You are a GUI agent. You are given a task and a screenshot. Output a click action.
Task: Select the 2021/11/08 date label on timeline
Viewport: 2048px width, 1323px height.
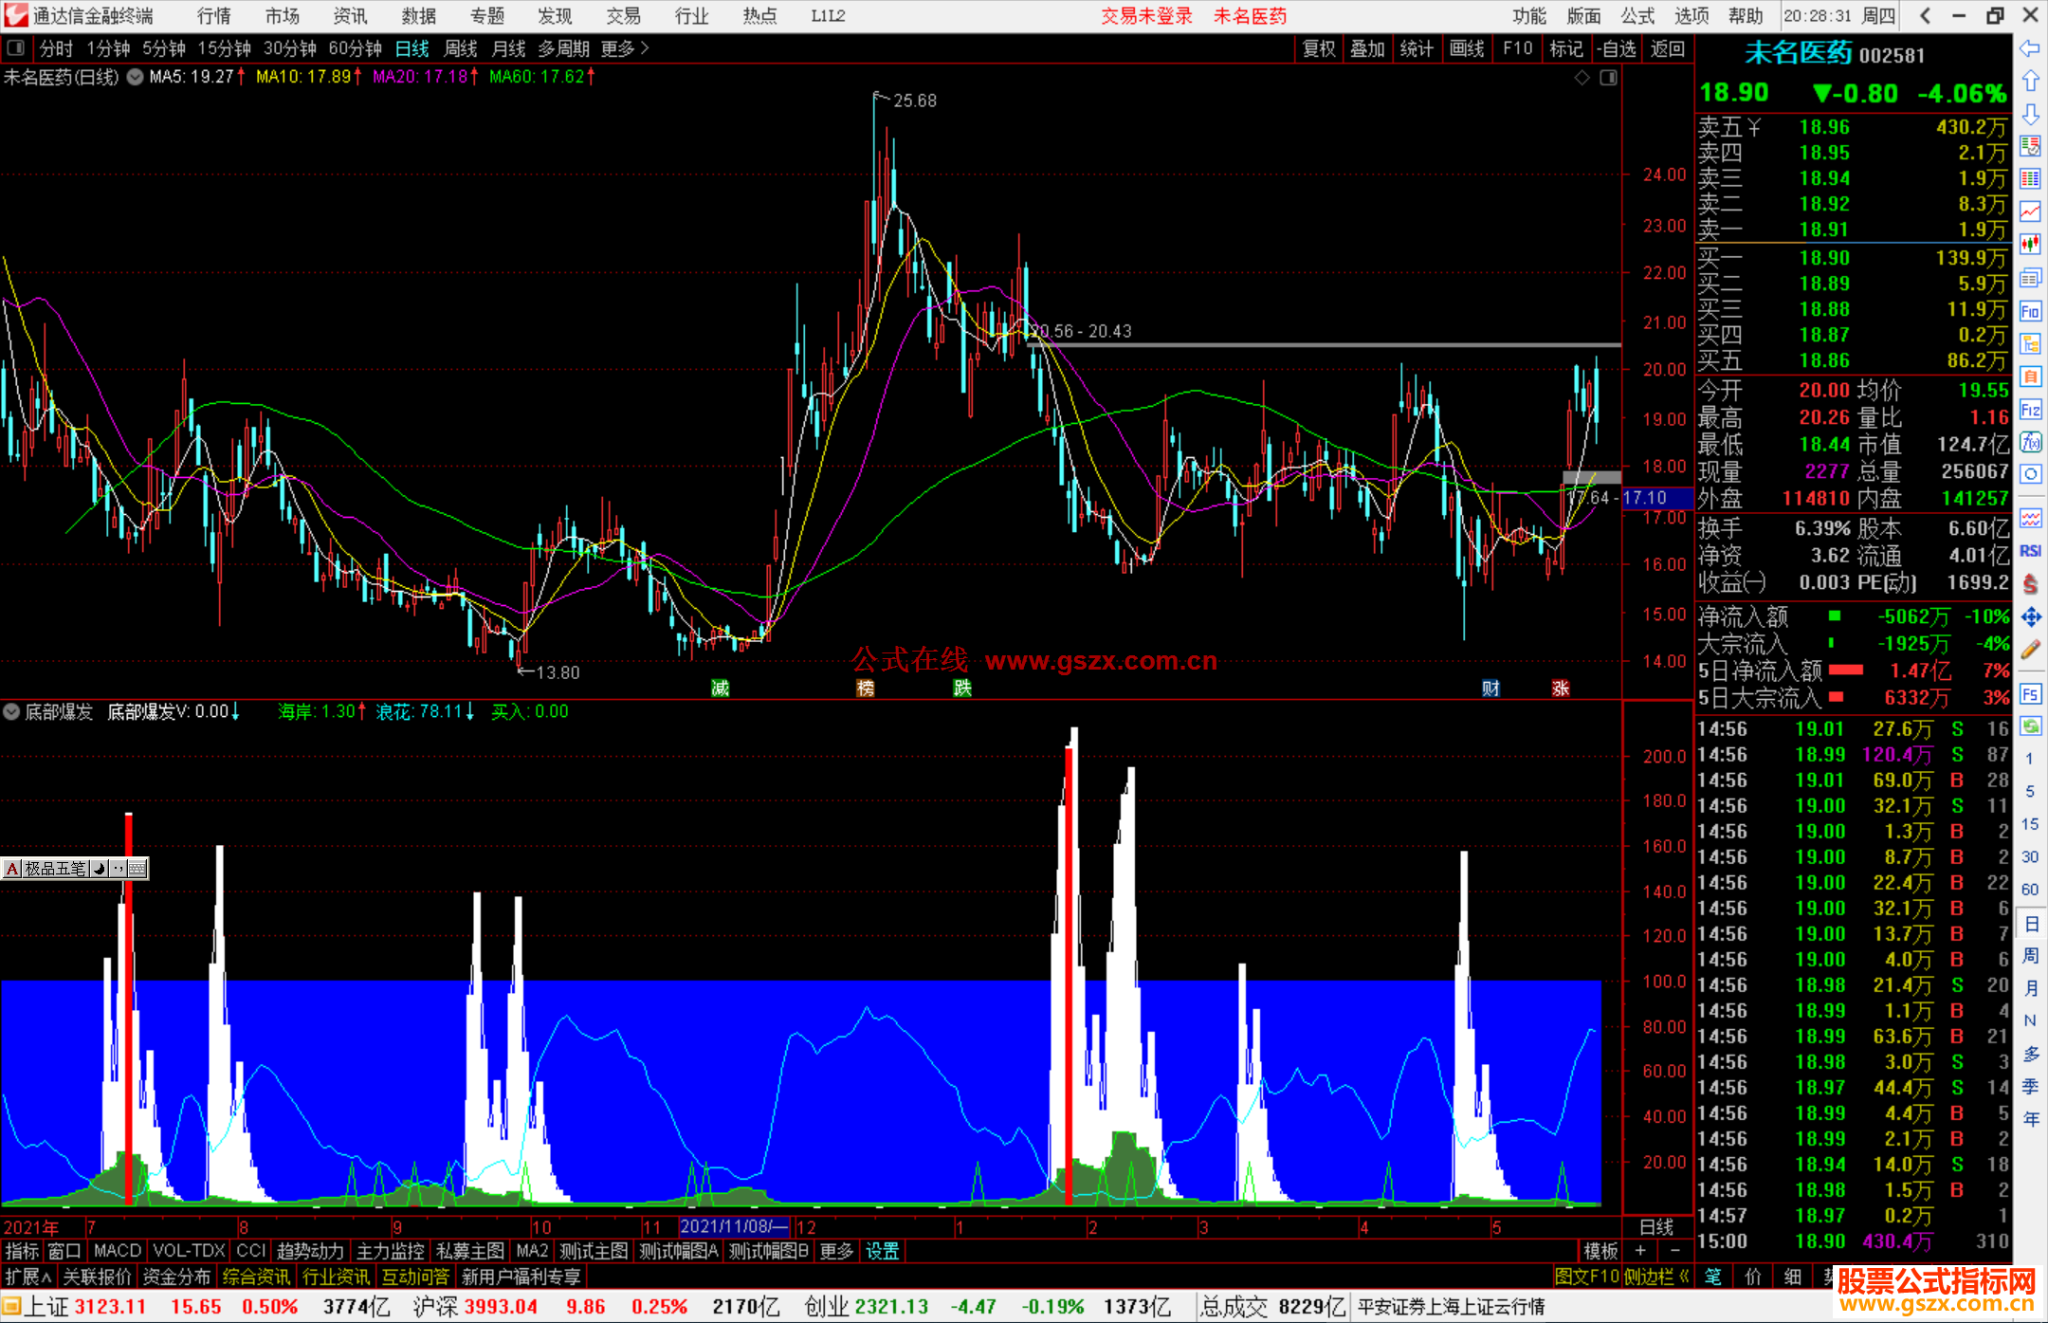click(733, 1226)
